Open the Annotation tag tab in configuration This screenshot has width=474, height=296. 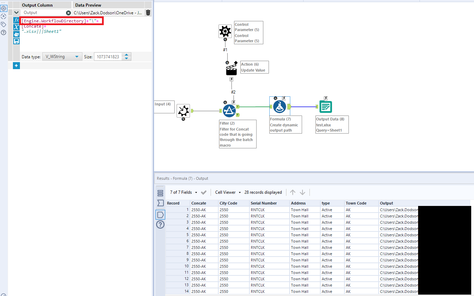pos(3,24)
